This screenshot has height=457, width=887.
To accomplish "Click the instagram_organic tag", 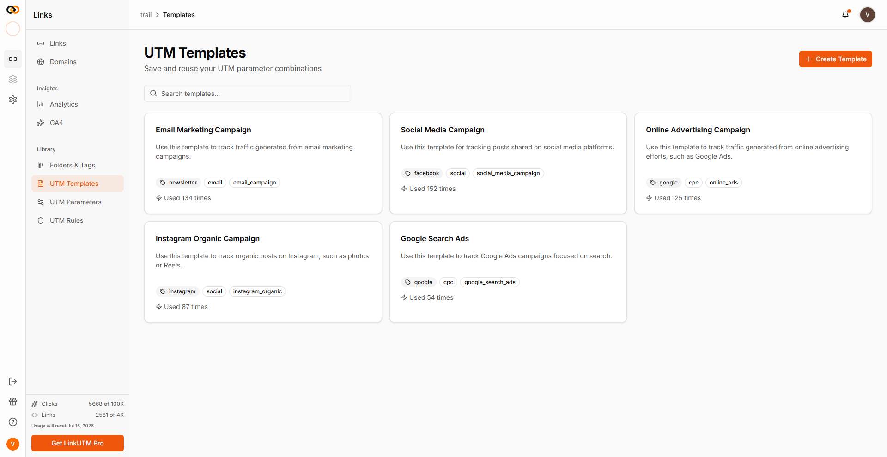I will tap(257, 291).
